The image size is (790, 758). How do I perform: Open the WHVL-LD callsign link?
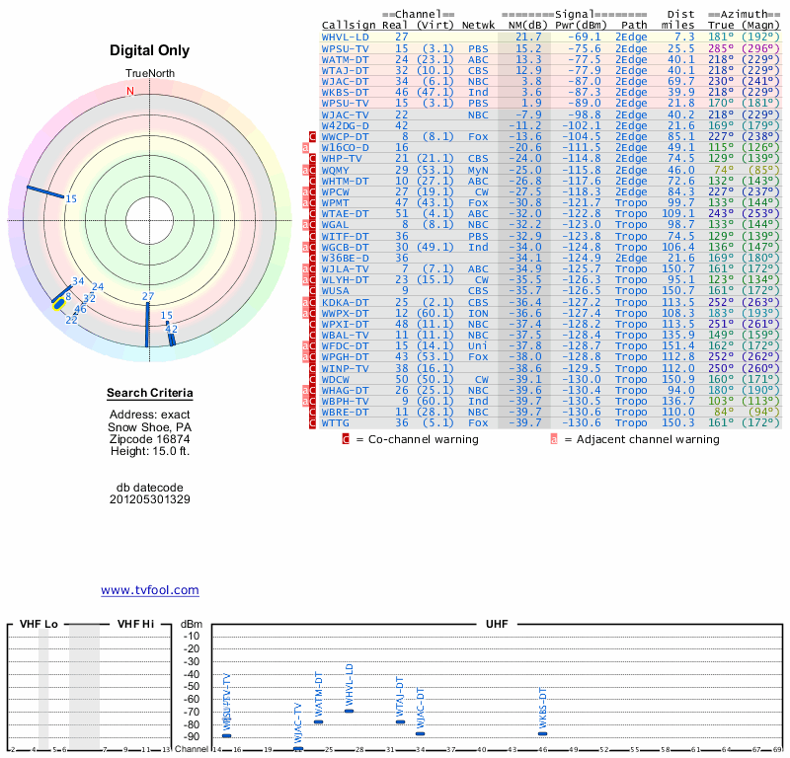346,37
